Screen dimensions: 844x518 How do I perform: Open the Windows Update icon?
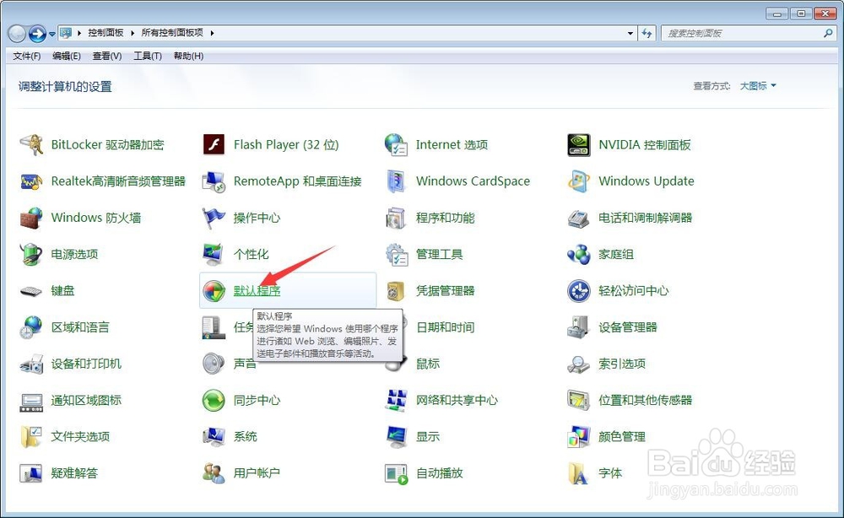tap(579, 181)
